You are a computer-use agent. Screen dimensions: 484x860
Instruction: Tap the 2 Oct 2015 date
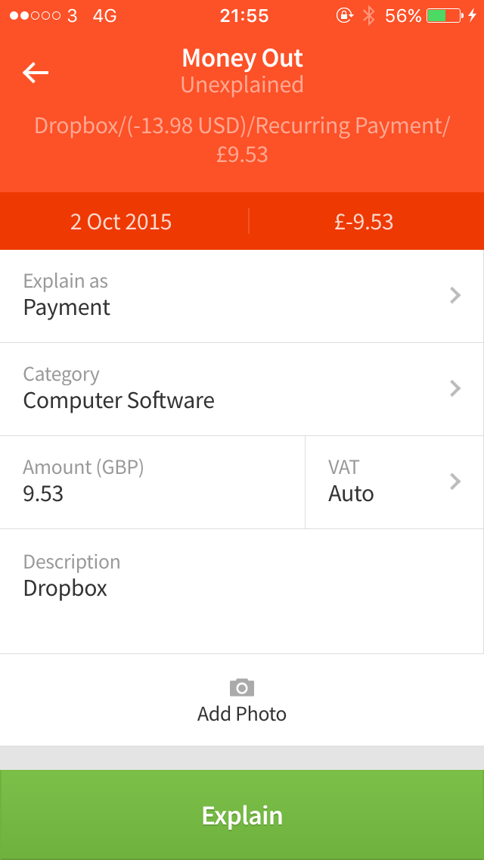tap(121, 222)
